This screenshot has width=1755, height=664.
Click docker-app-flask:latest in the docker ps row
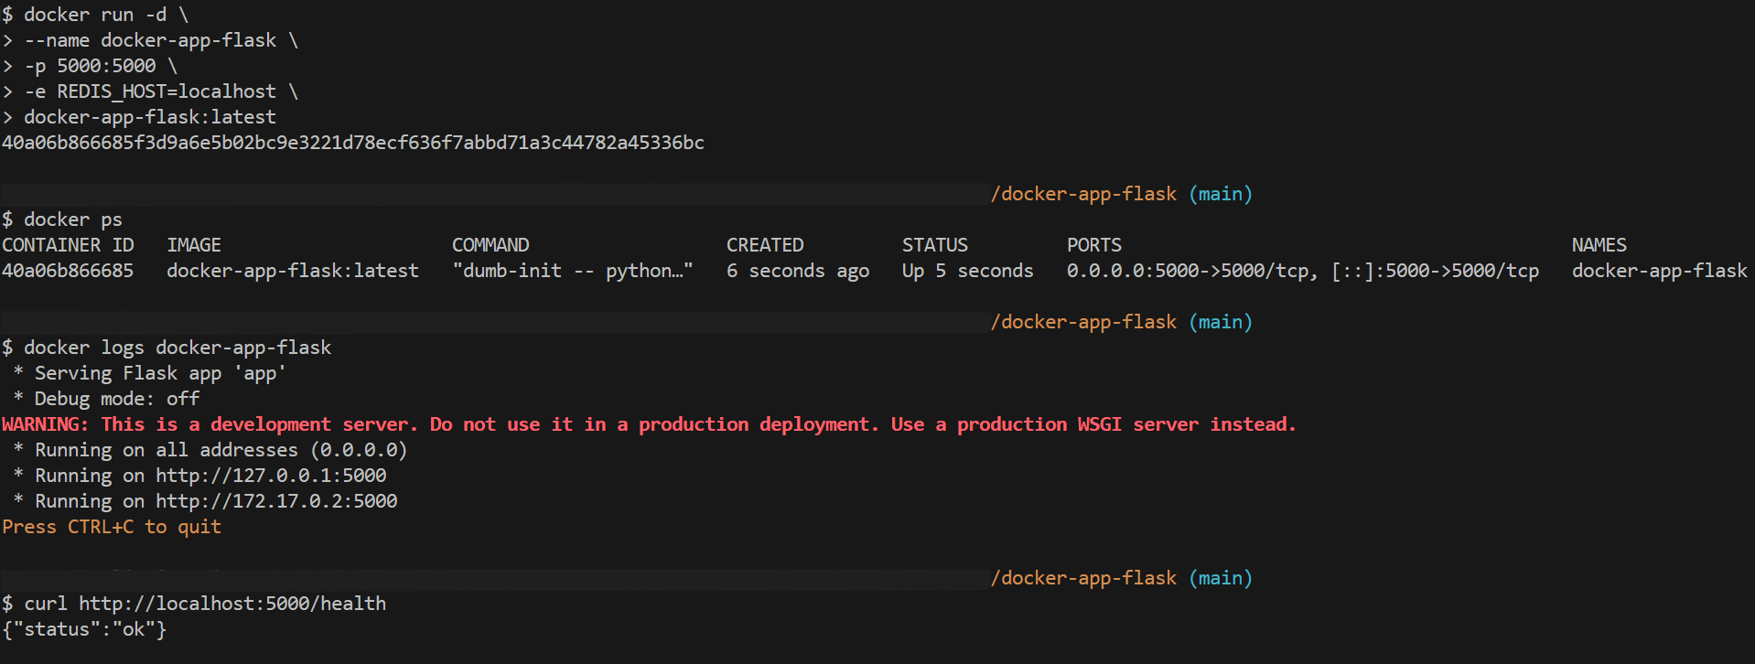click(x=293, y=271)
